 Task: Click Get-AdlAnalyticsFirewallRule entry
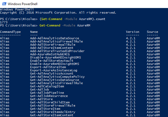[56, 83]
